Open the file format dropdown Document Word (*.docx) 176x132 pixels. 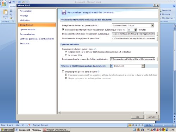133,25
